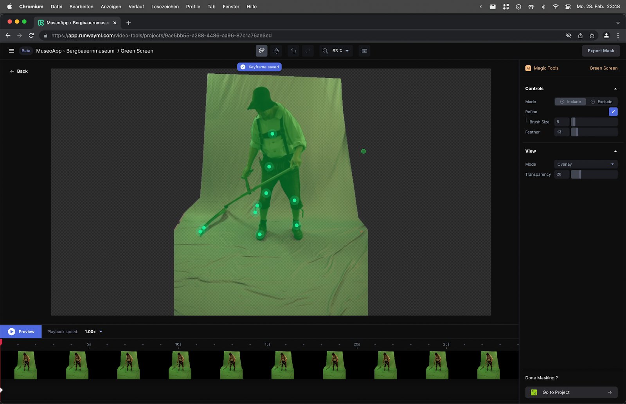Click the Magic Tools AI icon
This screenshot has width=626, height=404.
tap(528, 68)
